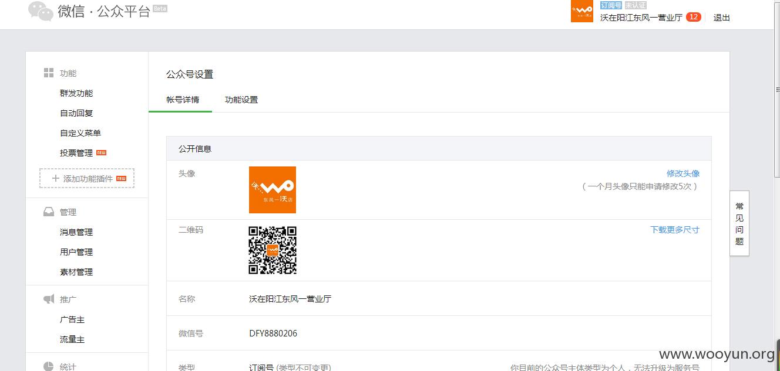Click the 公众号设置 heading
Image resolution: width=780 pixels, height=371 pixels.
tap(190, 74)
